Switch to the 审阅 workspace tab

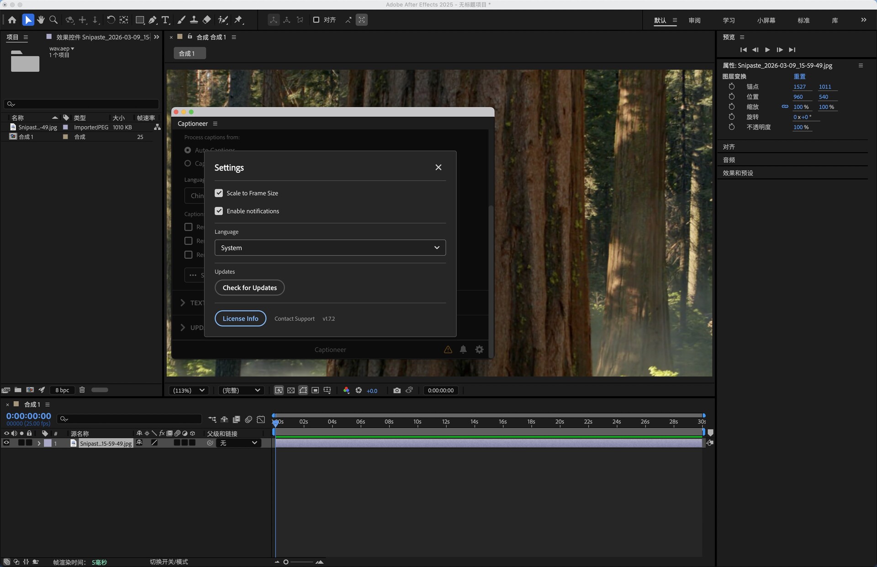point(694,20)
